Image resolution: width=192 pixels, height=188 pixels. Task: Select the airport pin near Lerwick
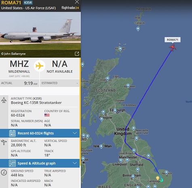click(x=138, y=29)
